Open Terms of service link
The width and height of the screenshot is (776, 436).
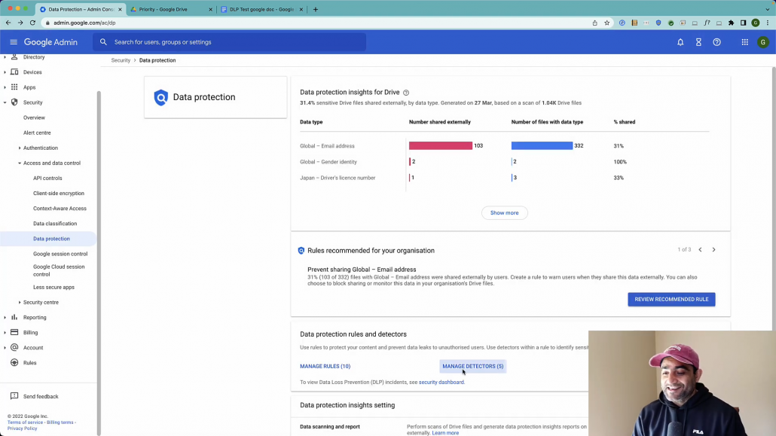click(26, 422)
